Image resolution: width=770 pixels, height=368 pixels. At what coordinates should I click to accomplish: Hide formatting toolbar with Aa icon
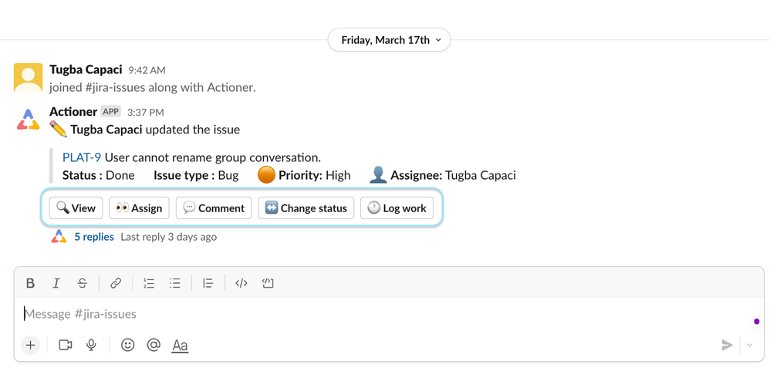(x=180, y=346)
